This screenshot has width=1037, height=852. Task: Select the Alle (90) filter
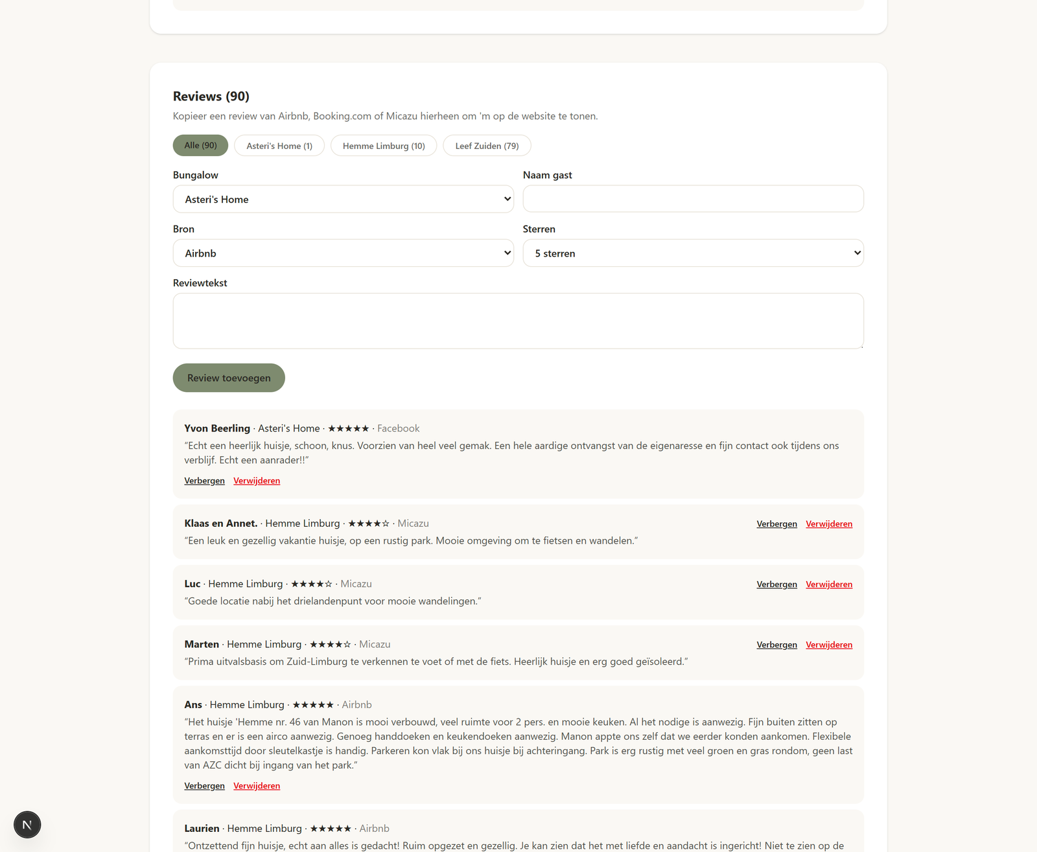pos(200,145)
